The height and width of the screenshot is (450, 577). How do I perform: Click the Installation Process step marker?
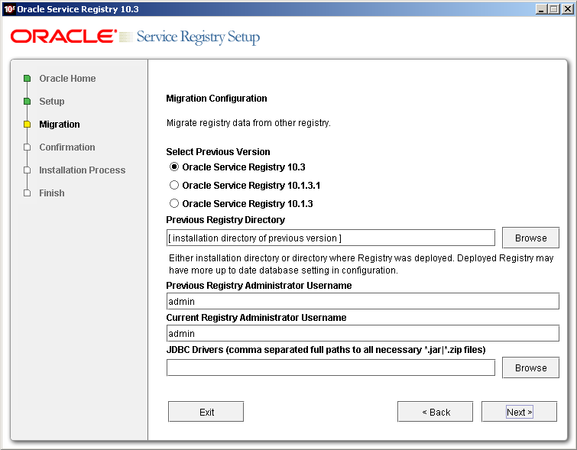point(28,170)
